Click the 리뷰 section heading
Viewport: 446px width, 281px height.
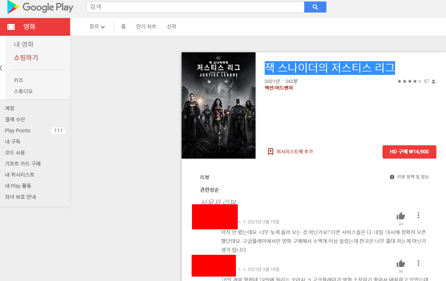[x=205, y=177]
